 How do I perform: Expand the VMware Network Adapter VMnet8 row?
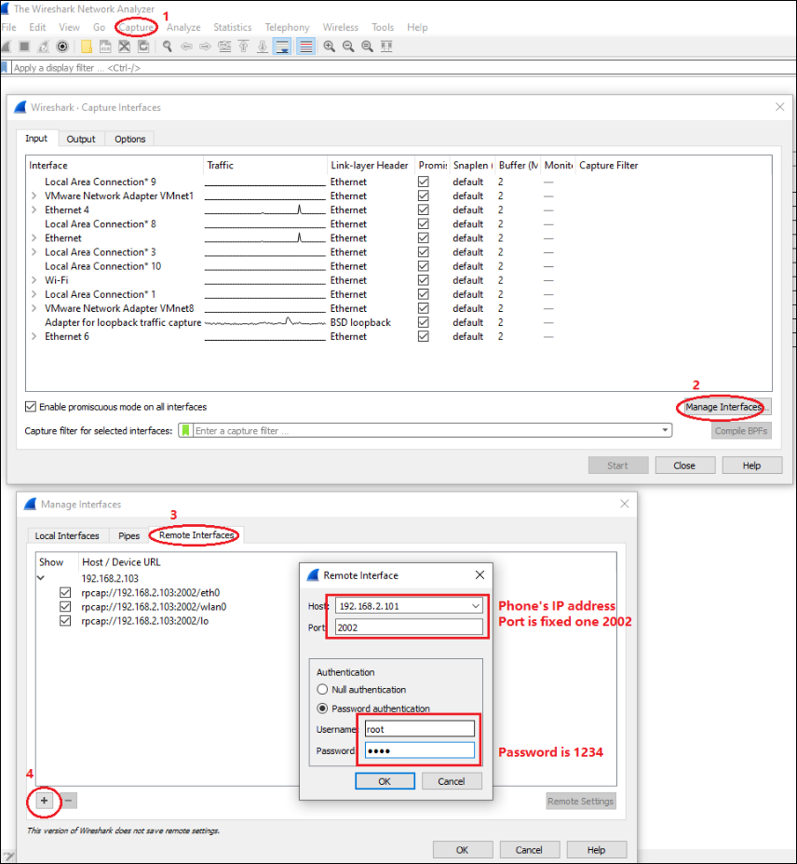click(34, 308)
